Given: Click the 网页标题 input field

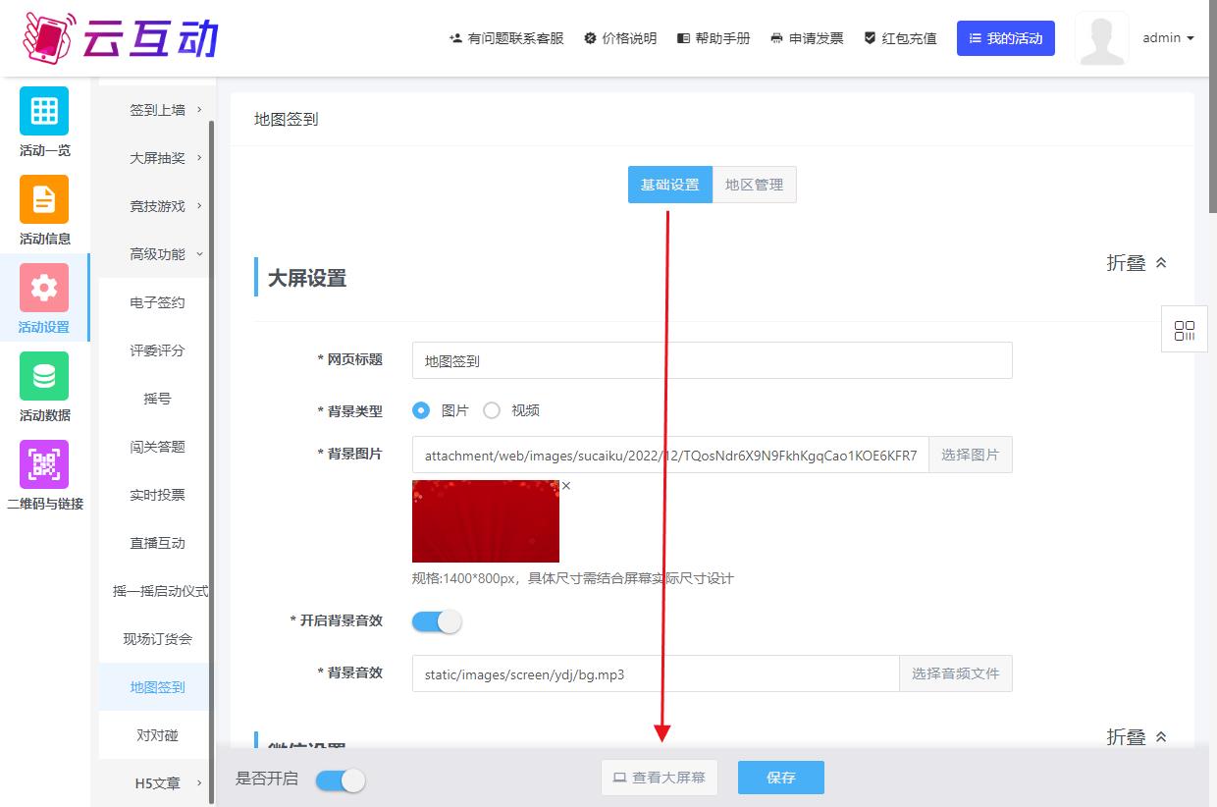Looking at the screenshot, I should tap(712, 360).
